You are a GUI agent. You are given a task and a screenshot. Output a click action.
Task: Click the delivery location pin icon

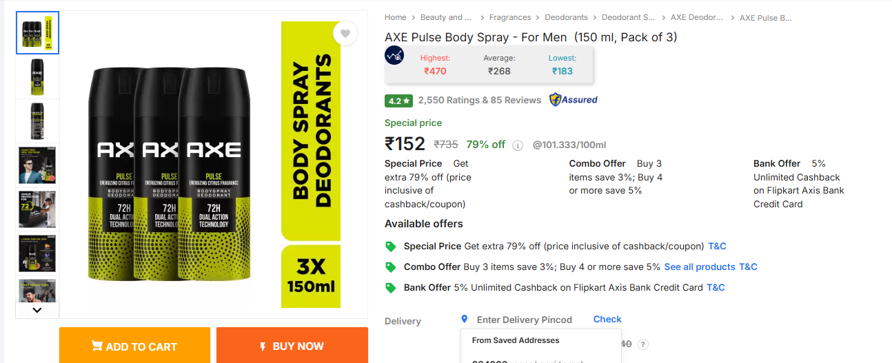[465, 319]
